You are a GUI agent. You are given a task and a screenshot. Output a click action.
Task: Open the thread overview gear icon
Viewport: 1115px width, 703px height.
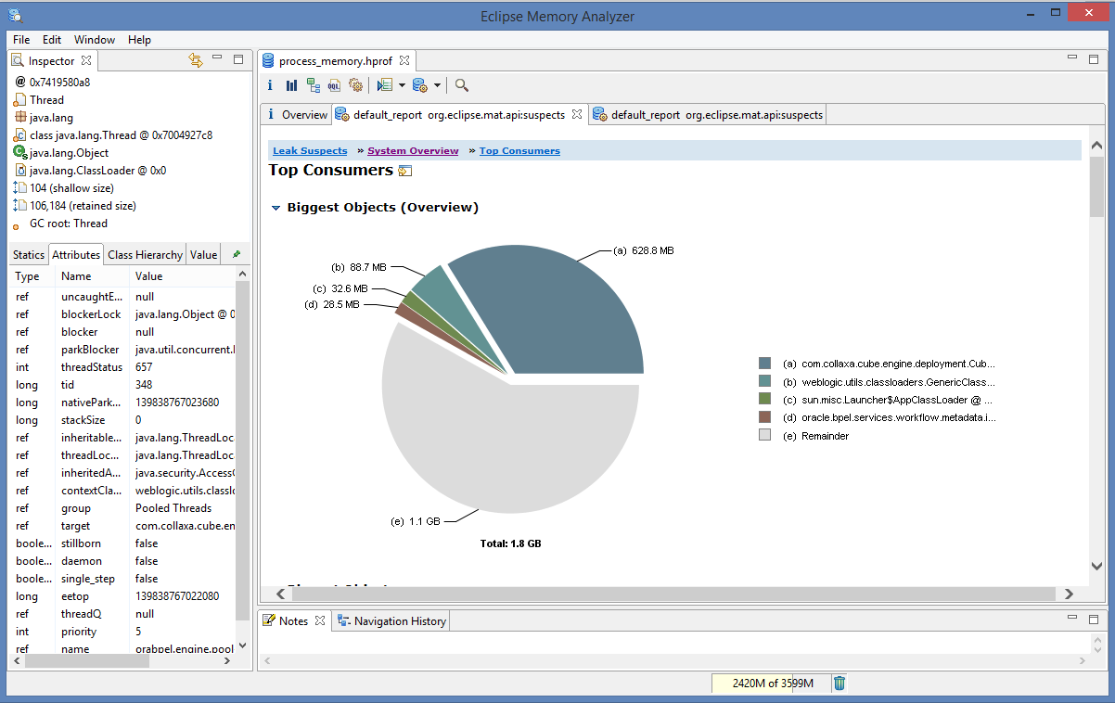pos(355,85)
